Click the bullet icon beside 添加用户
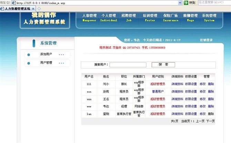 pyautogui.click(x=29, y=54)
